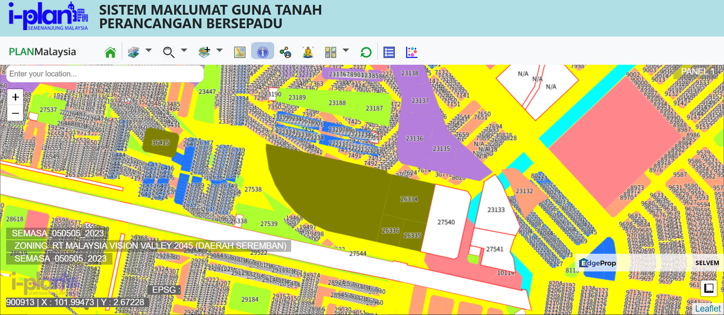The height and width of the screenshot is (315, 724).
Task: Click green lot 27537
Action: (48, 110)
